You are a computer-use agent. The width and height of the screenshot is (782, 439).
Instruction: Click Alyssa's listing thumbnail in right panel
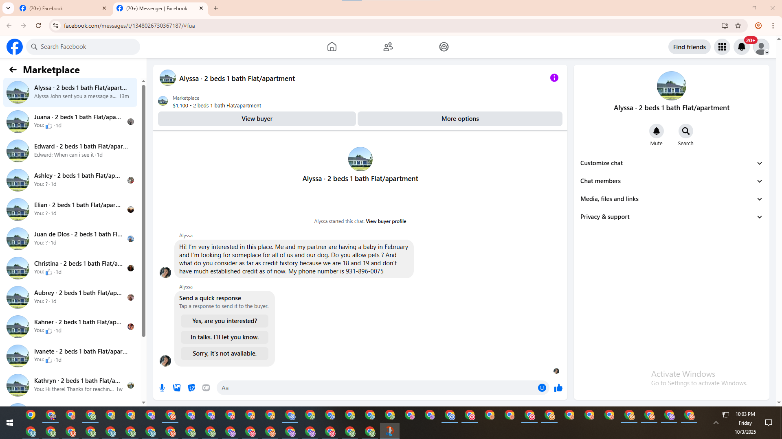[x=672, y=86]
